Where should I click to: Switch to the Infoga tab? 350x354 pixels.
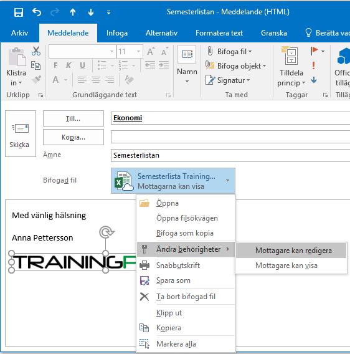[117, 33]
